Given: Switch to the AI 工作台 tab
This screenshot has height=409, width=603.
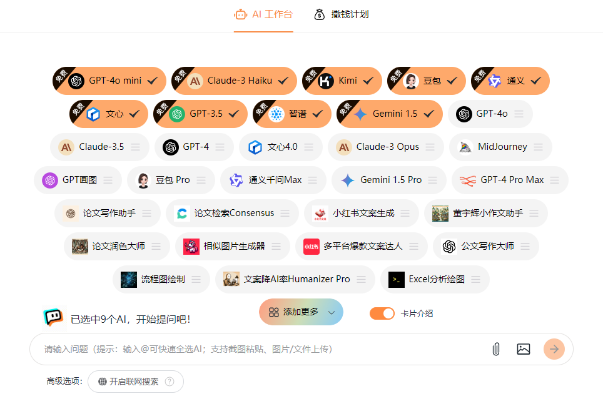Looking at the screenshot, I should coord(263,15).
